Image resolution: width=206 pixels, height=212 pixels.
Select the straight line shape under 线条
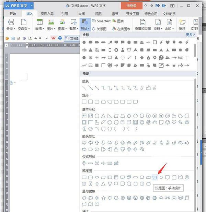(84, 88)
